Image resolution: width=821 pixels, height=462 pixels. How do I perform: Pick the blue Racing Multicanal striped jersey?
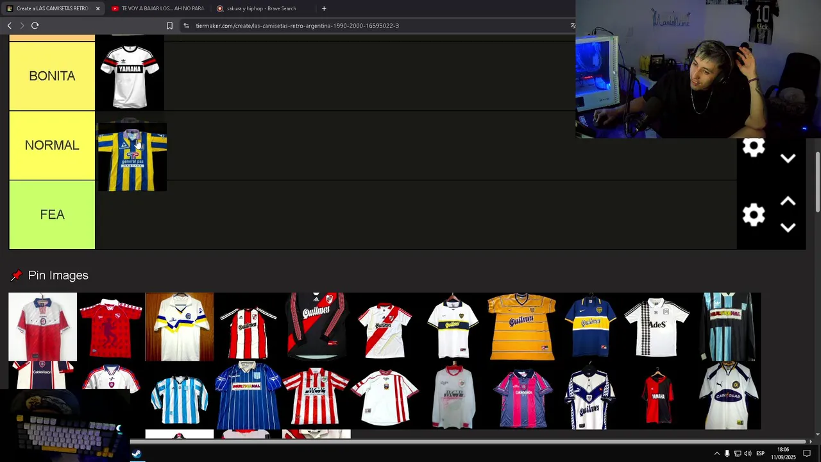click(248, 395)
